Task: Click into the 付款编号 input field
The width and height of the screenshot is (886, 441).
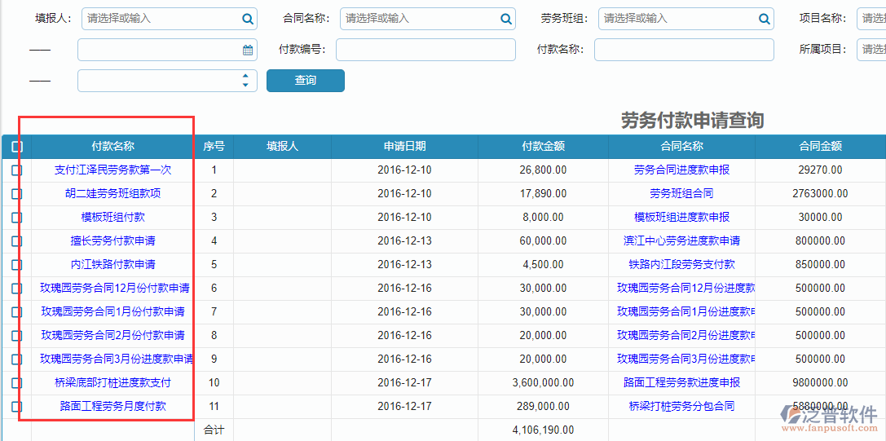Action: (x=425, y=50)
